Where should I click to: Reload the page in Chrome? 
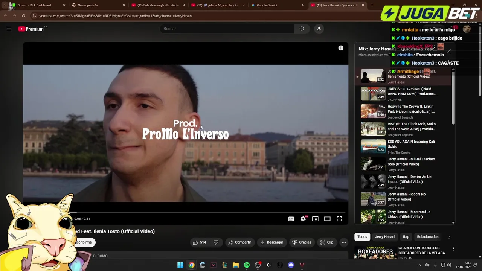click(x=23, y=16)
